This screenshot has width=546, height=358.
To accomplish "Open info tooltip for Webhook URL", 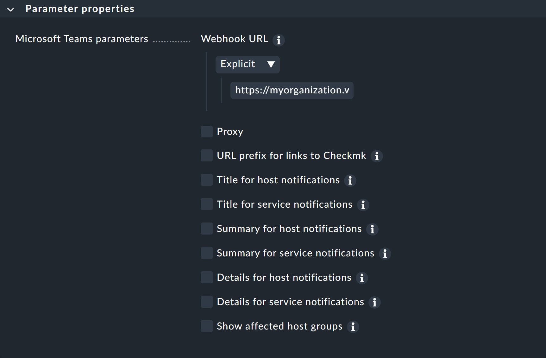I will (279, 40).
